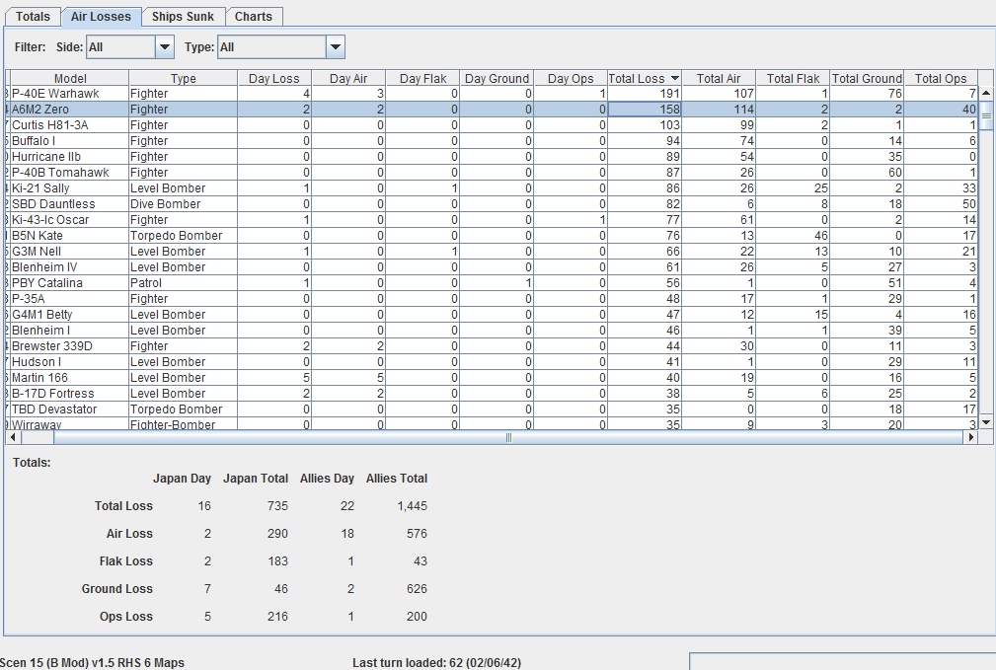Click Total Loss cell value 158
This screenshot has height=670, width=996.
tap(645, 110)
